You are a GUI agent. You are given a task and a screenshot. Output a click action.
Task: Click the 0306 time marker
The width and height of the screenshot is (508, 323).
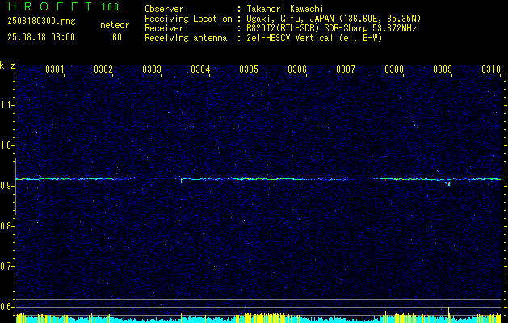[297, 69]
